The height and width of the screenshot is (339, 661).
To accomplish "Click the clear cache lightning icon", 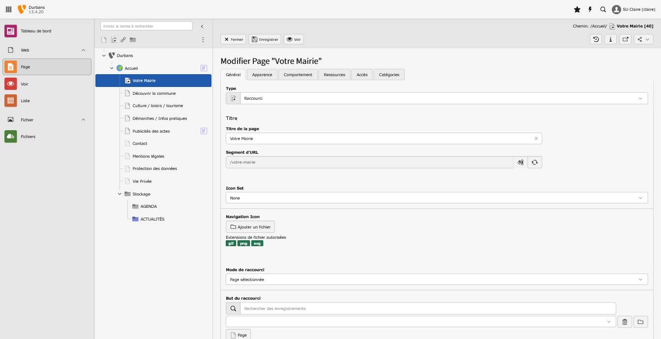I will point(590,9).
